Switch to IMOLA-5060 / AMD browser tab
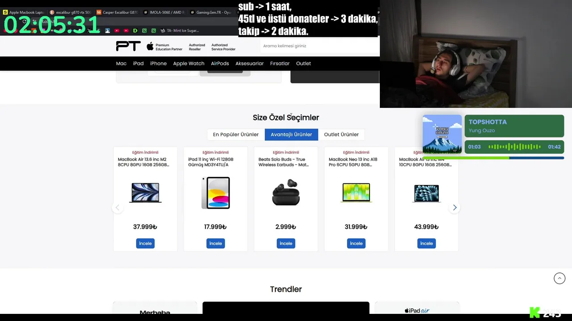This screenshot has width=572, height=321. click(x=164, y=12)
